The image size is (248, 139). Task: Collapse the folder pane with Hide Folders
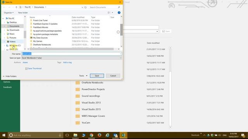(x=10, y=76)
